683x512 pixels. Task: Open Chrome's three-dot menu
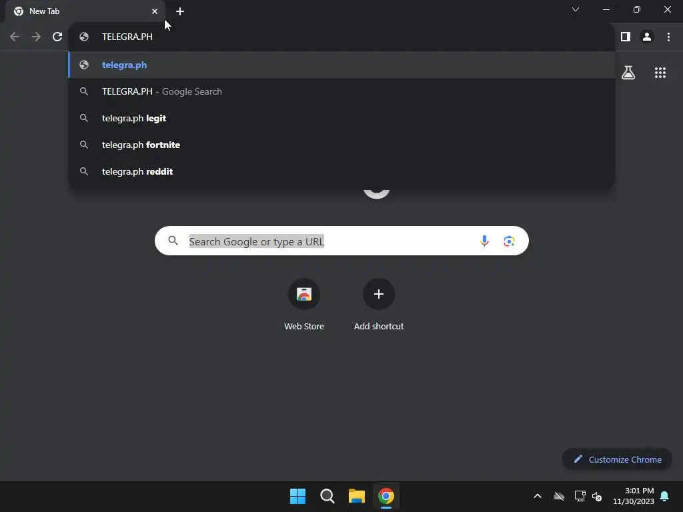[x=668, y=37]
